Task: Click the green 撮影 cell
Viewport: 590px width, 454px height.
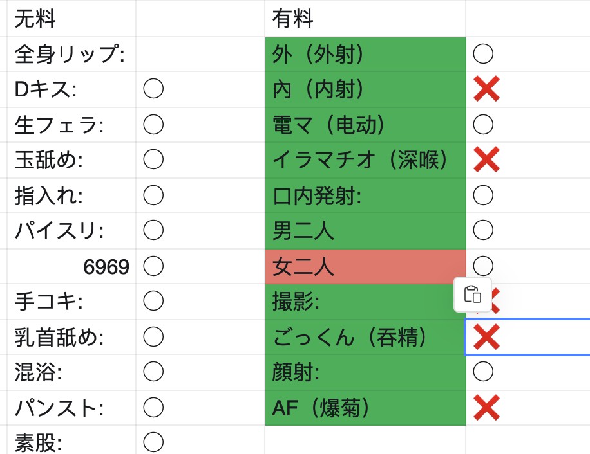Action: pos(365,302)
